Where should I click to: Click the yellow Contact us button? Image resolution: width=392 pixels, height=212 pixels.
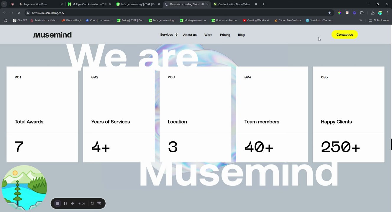pyautogui.click(x=345, y=34)
